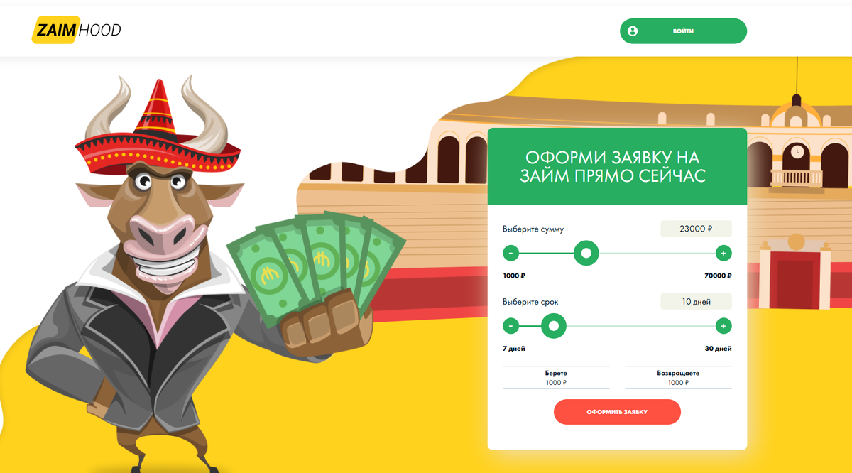Click the loan amount slider handle

click(586, 253)
